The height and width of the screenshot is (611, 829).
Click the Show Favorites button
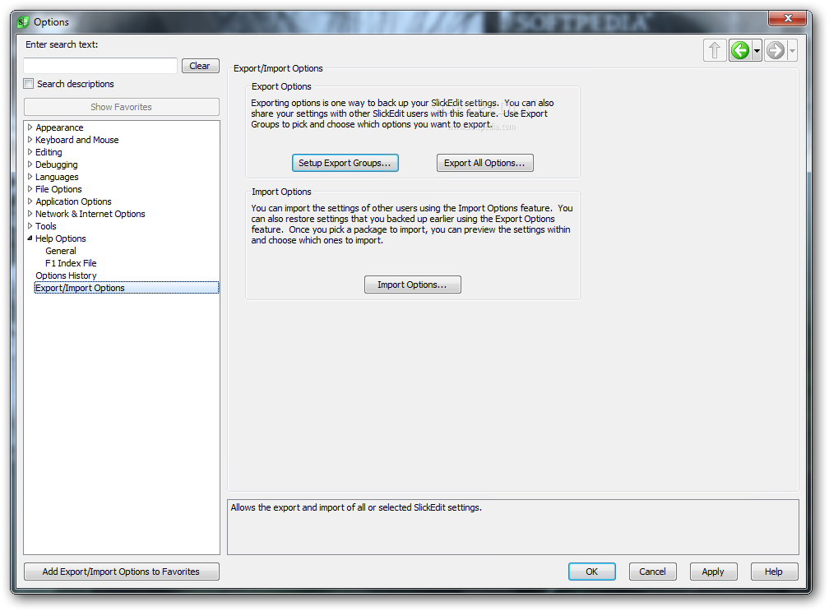click(x=121, y=107)
